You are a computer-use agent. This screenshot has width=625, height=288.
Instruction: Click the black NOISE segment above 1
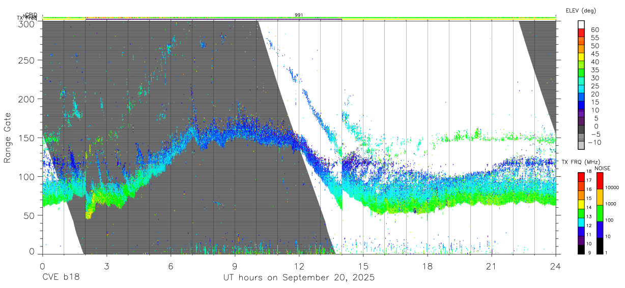click(600, 246)
